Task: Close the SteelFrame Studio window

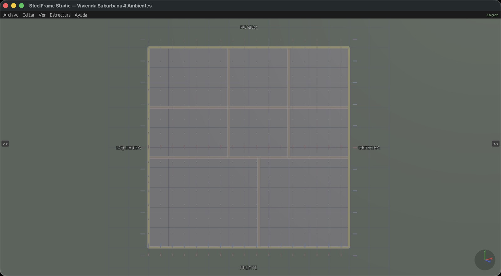Action: (x=6, y=6)
